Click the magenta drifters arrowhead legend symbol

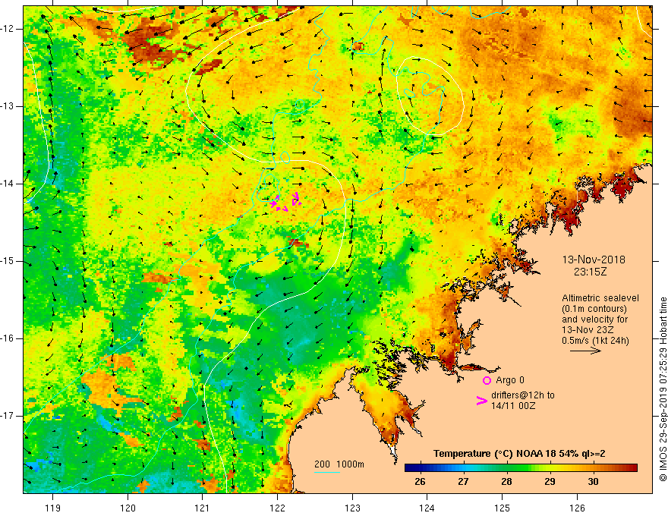click(x=481, y=400)
